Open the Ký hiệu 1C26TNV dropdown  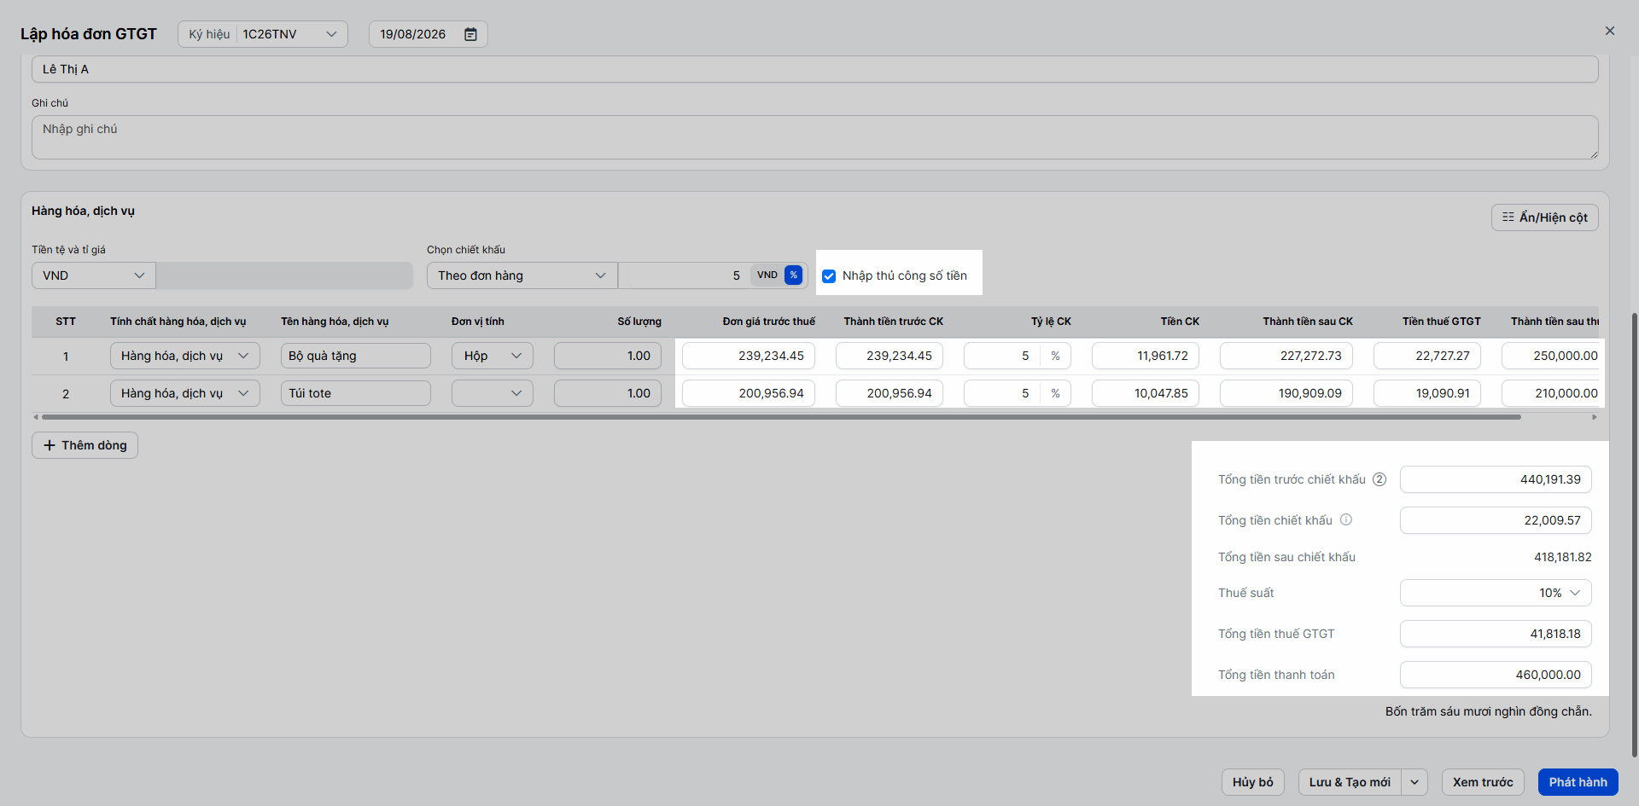[x=263, y=34]
